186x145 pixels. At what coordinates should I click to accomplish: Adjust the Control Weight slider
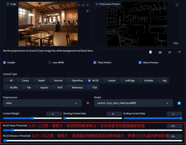(x=32, y=118)
